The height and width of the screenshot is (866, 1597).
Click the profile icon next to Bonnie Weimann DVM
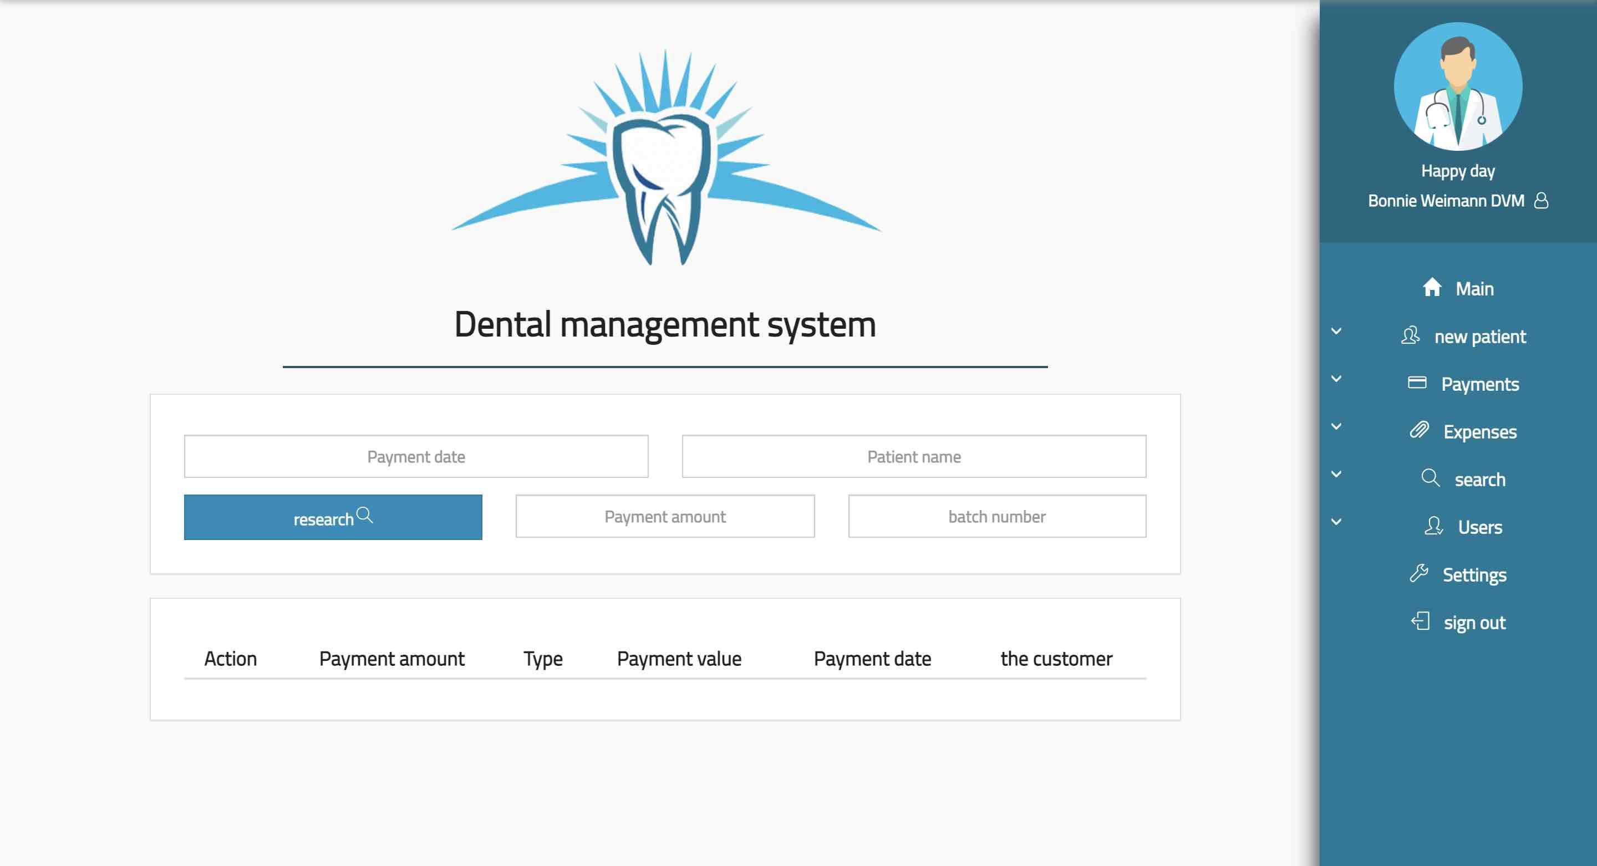(x=1541, y=200)
